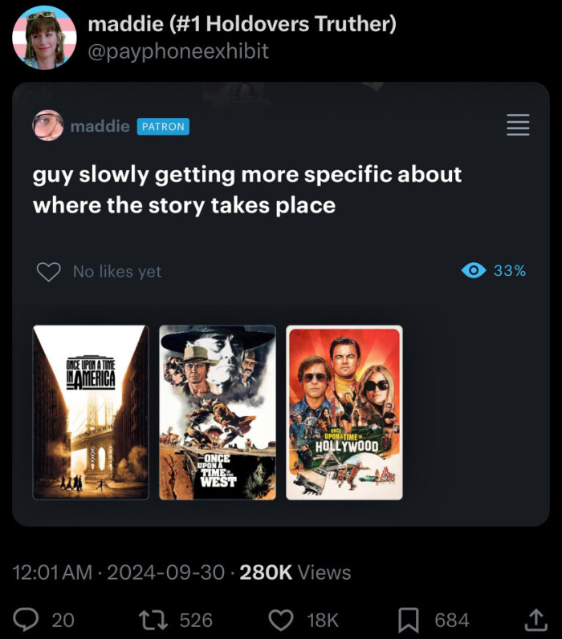Screen dimensions: 562x639
Task: Like the Letterboxd list with heart outline
Action: coord(49,272)
